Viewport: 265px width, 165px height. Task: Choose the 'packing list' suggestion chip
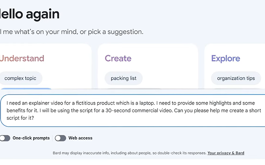pos(124,79)
